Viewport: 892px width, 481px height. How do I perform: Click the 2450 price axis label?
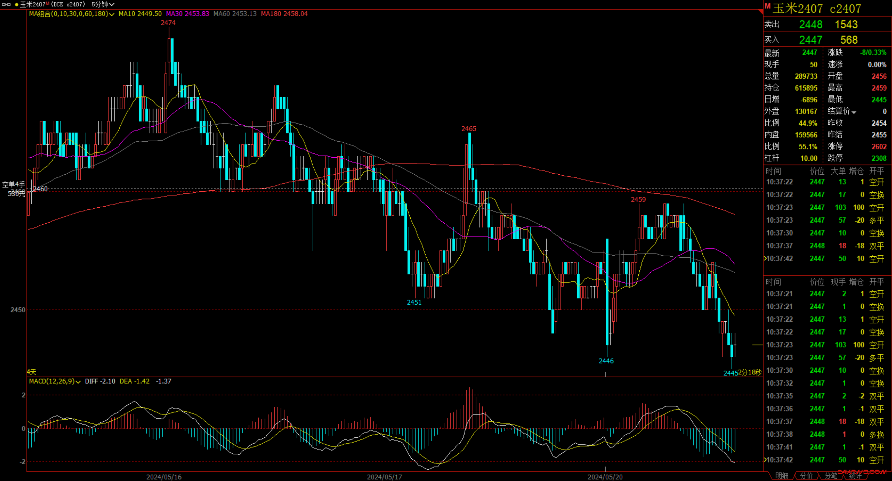pyautogui.click(x=18, y=310)
